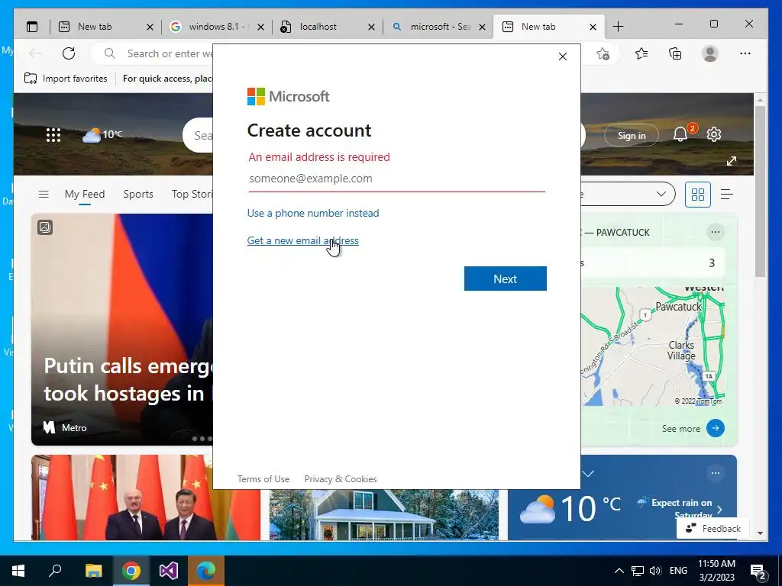Click the page vertical scrollbar thumb

pyautogui.click(x=760, y=192)
